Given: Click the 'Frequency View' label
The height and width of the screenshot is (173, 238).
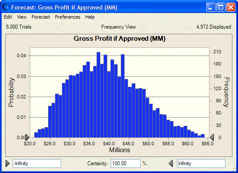Looking at the screenshot, I should coord(119,27).
